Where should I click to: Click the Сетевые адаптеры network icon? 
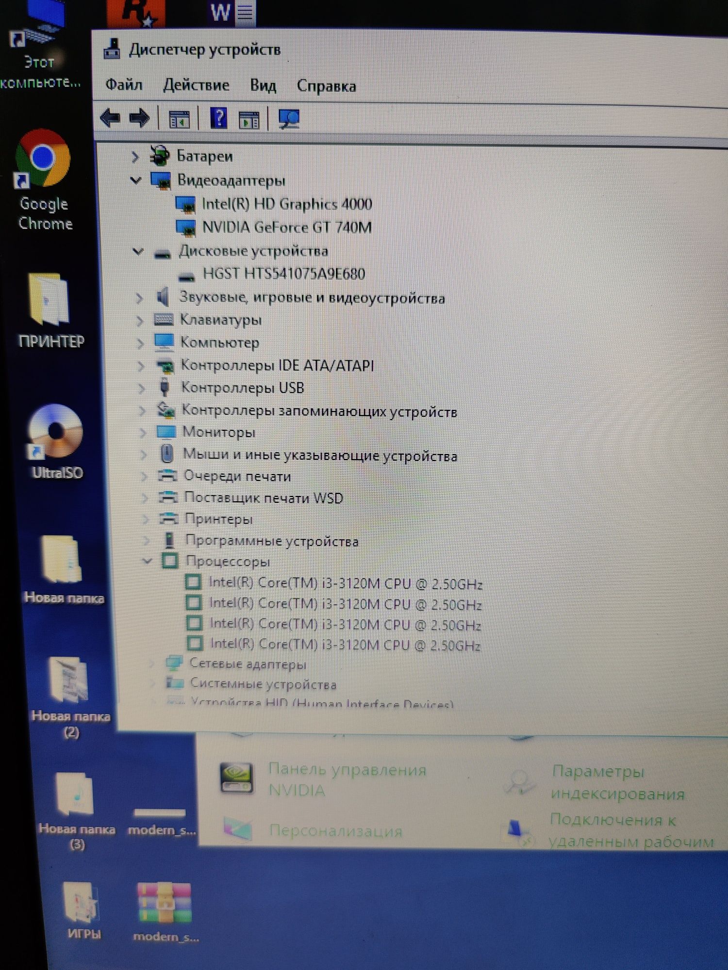174,663
